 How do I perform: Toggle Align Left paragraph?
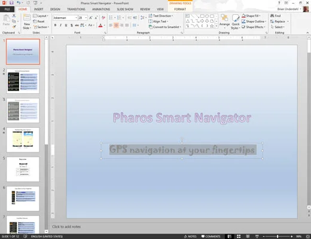tap(111, 25)
